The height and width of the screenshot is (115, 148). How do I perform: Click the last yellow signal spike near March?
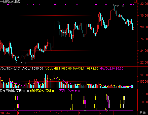(122, 102)
